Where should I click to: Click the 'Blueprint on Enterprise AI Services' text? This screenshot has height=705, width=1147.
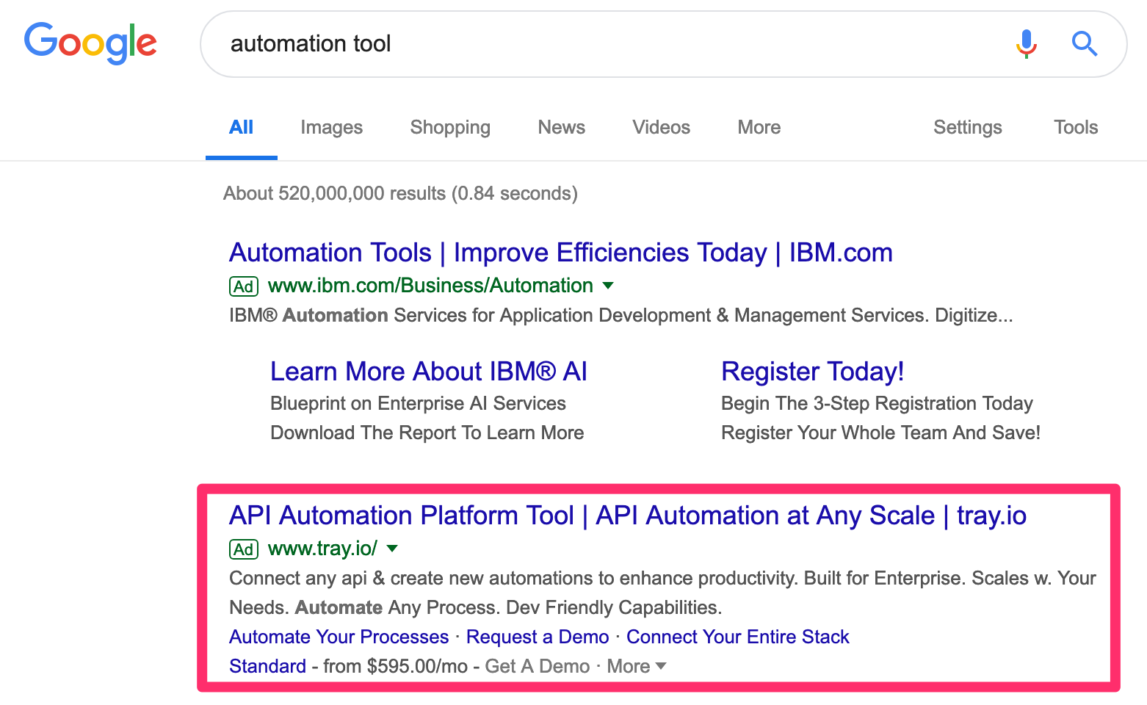coord(418,403)
